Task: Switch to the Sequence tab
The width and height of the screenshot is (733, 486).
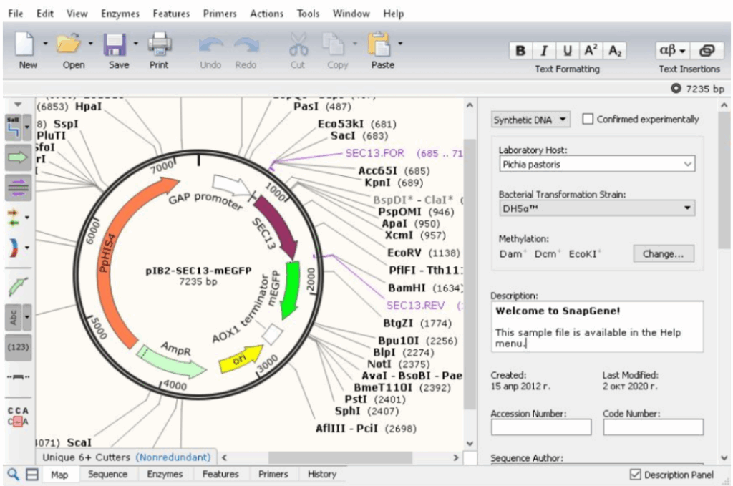Action: click(x=107, y=474)
